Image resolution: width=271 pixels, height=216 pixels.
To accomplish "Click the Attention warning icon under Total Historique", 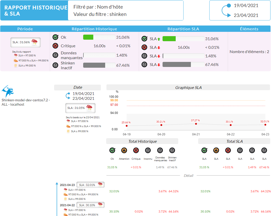I will pyautogui.click(x=124, y=151).
